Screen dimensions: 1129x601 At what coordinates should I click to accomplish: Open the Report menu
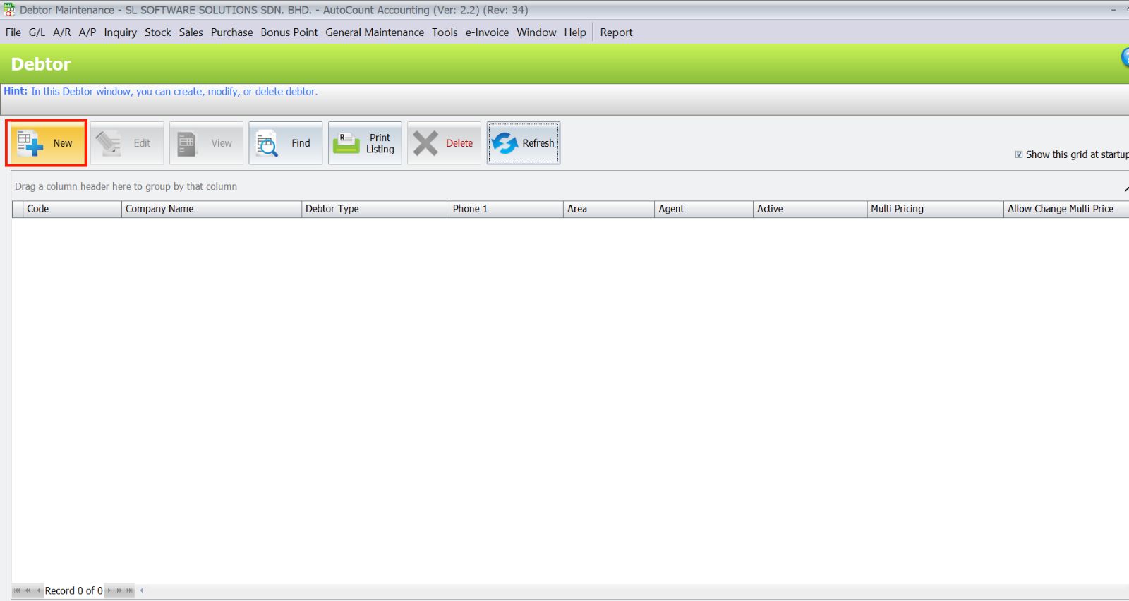click(616, 32)
